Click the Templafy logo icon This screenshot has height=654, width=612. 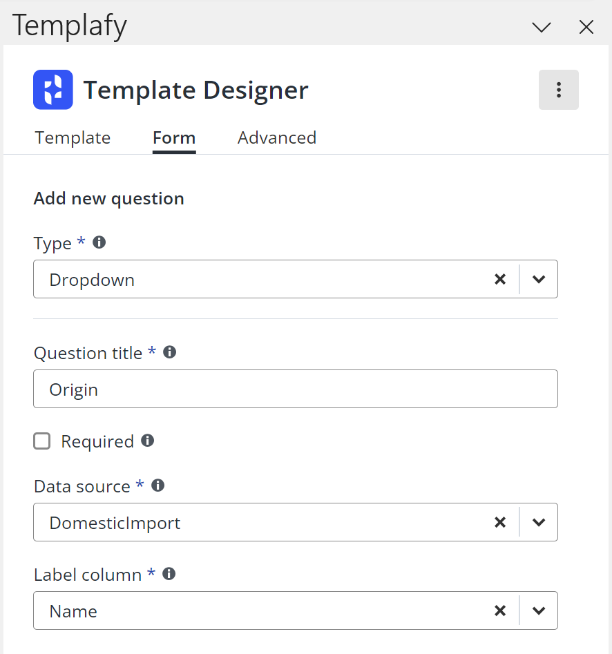pos(53,90)
